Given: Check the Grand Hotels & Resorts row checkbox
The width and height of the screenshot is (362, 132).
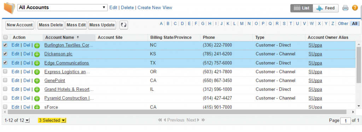Looking at the screenshot, I should [x=5, y=89].
